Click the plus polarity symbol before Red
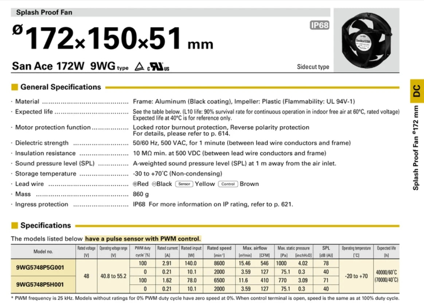Screen dimensions: 424x303 (135, 184)
